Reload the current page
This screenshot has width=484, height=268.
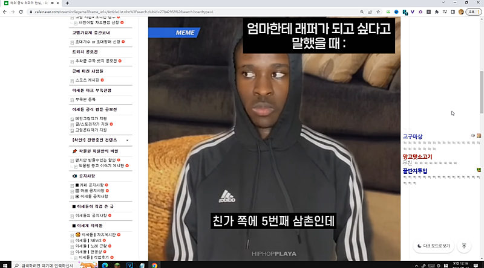click(x=21, y=12)
